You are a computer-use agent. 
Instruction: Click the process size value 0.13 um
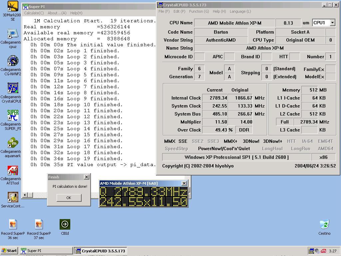click(288, 23)
